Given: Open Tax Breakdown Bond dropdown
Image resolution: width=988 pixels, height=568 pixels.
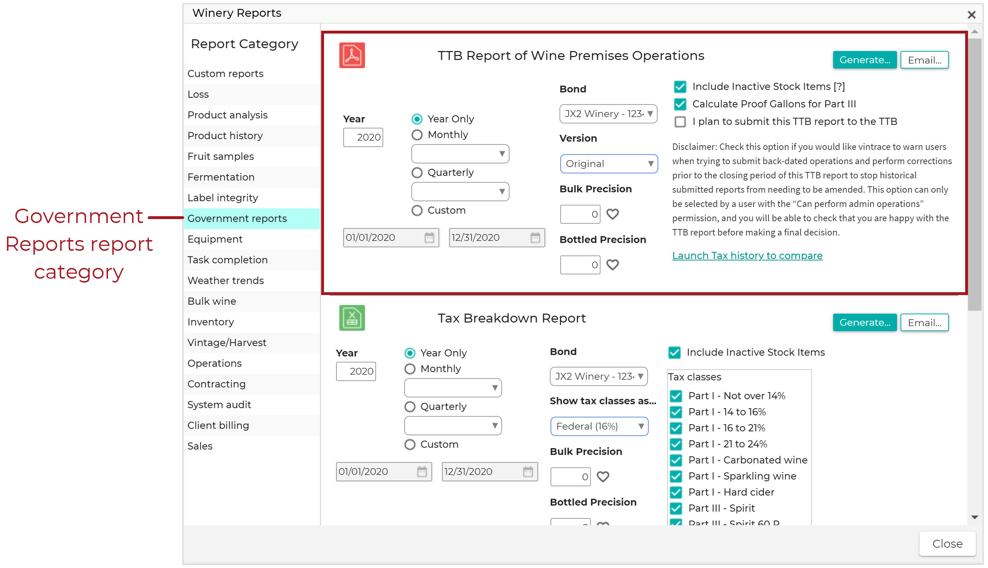Looking at the screenshot, I should pyautogui.click(x=598, y=376).
